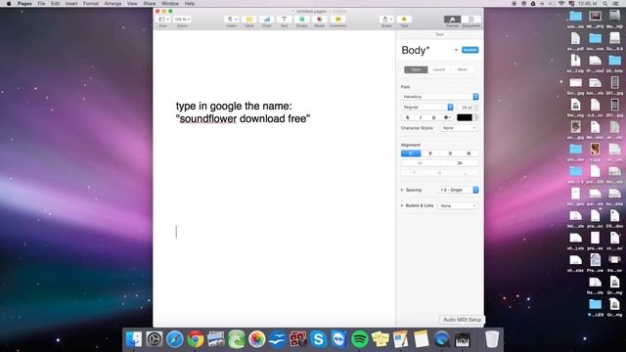Open the View options button in toolbar

[x=163, y=20]
